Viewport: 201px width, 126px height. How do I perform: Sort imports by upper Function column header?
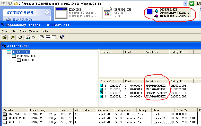point(156,52)
